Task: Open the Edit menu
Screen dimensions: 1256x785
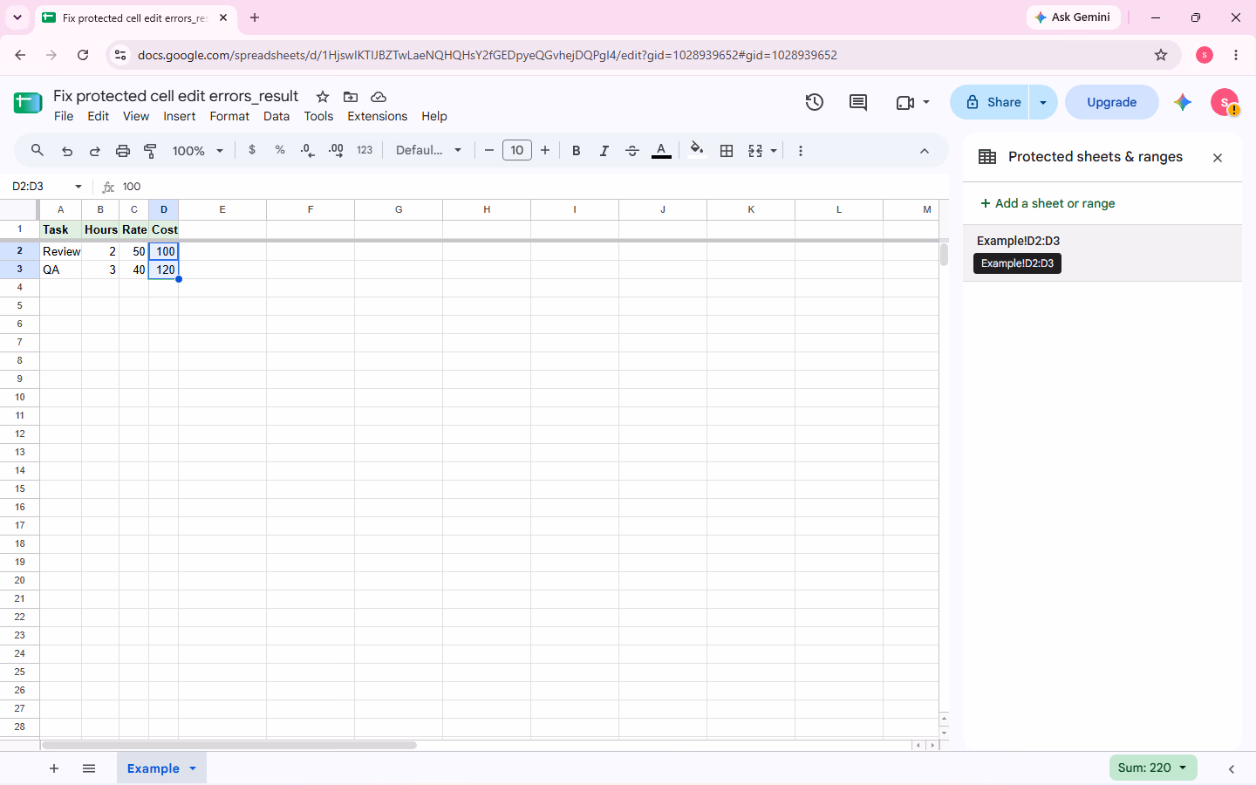Action: 99,116
